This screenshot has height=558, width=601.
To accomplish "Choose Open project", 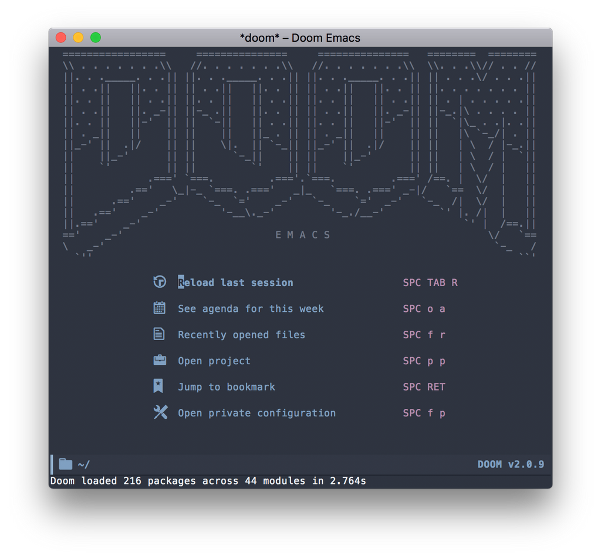I will 214,361.
